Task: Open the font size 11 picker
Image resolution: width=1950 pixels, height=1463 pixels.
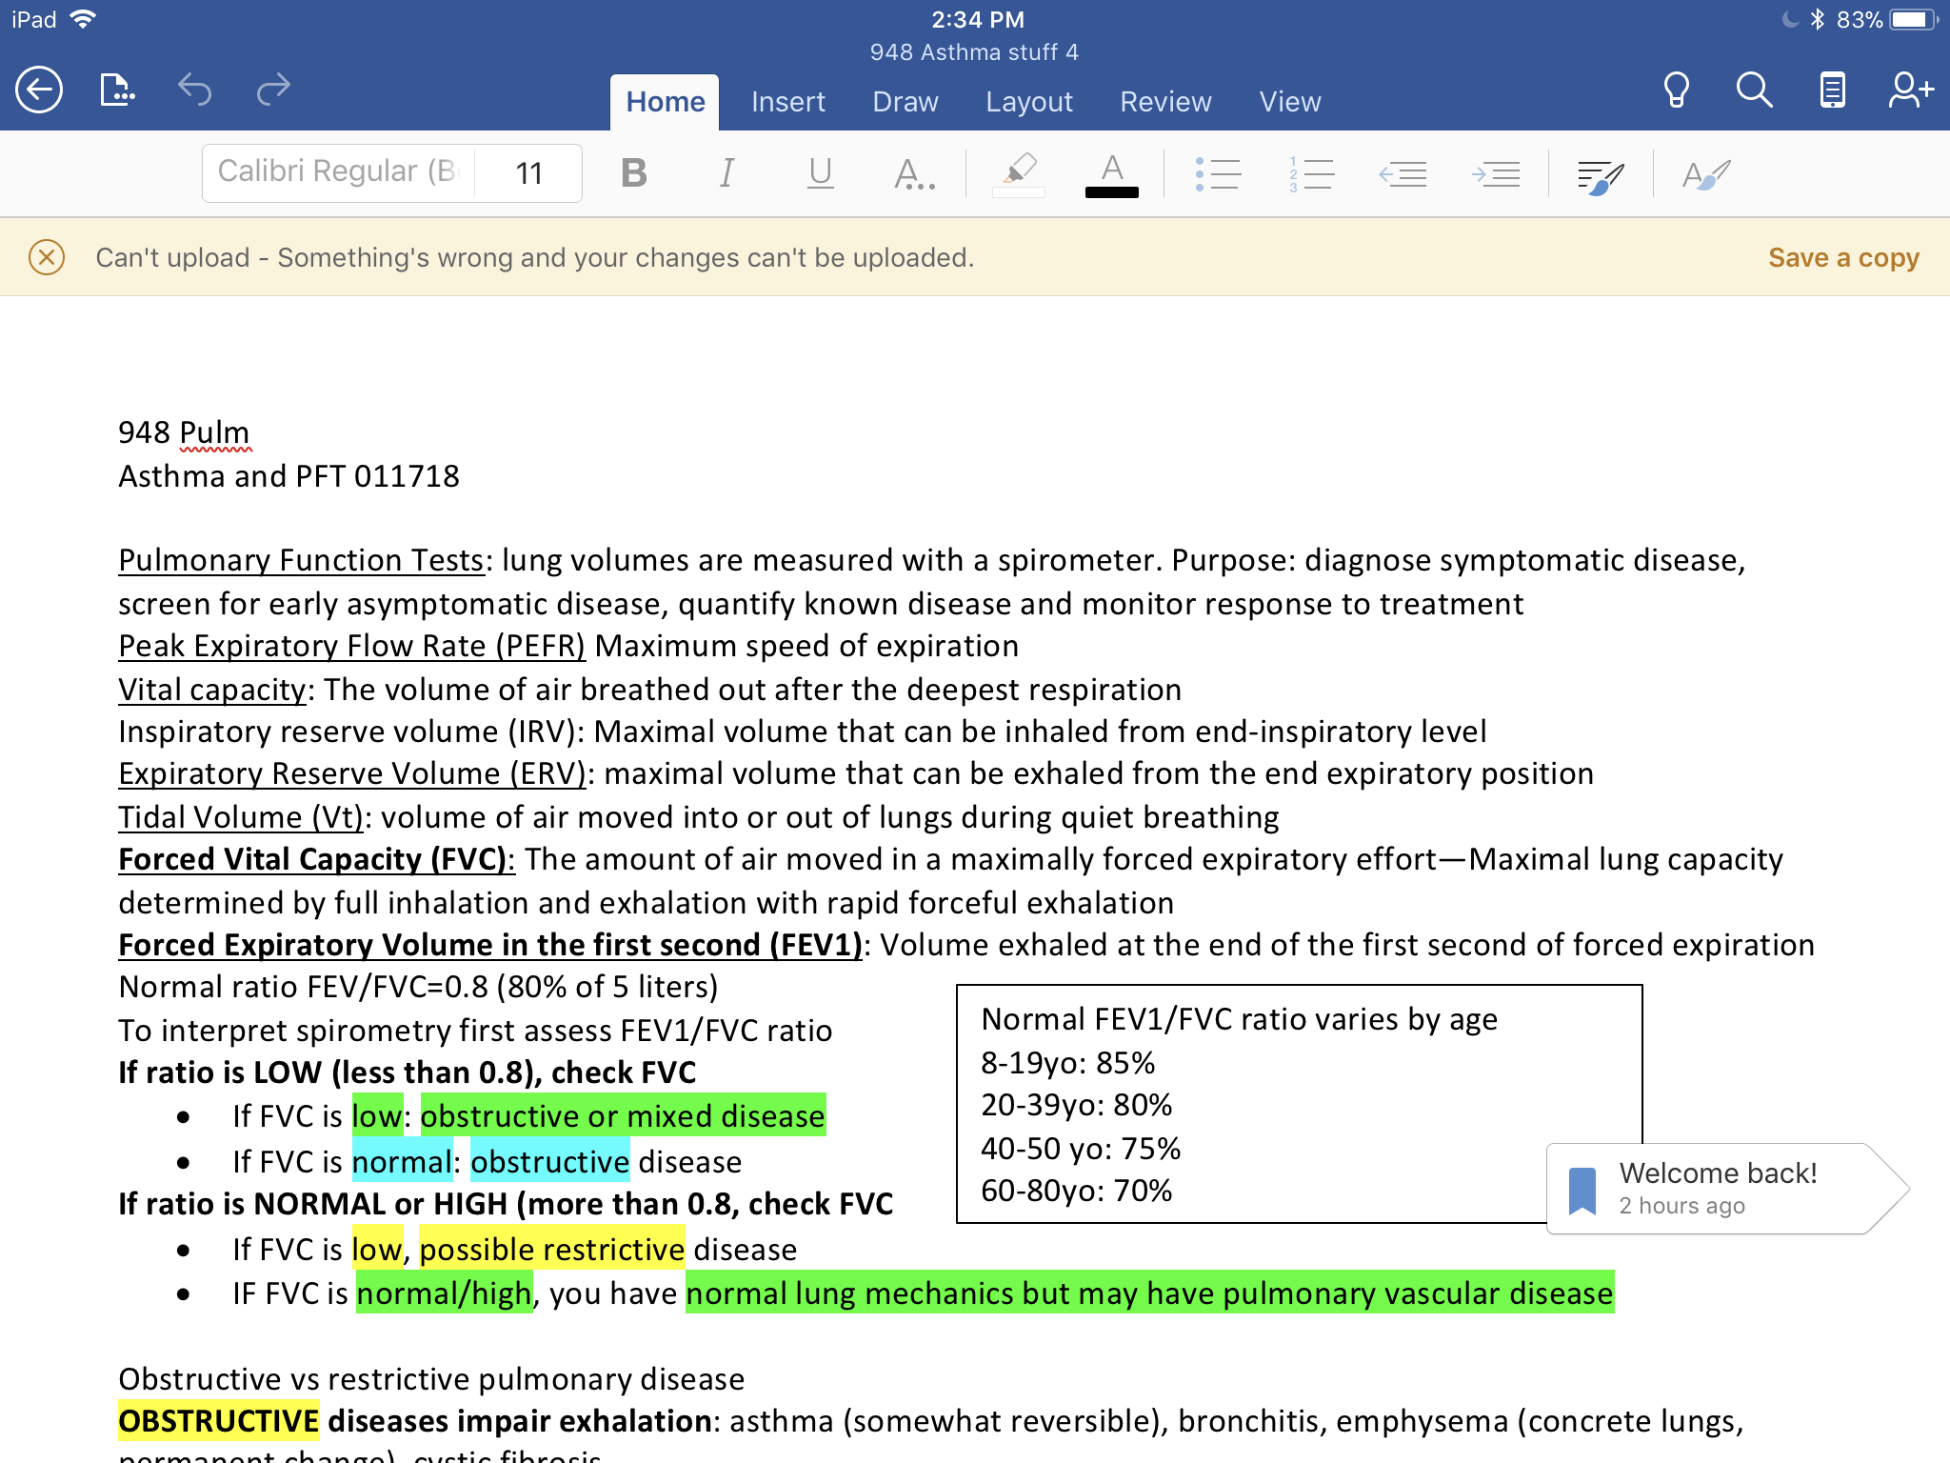Action: [529, 173]
